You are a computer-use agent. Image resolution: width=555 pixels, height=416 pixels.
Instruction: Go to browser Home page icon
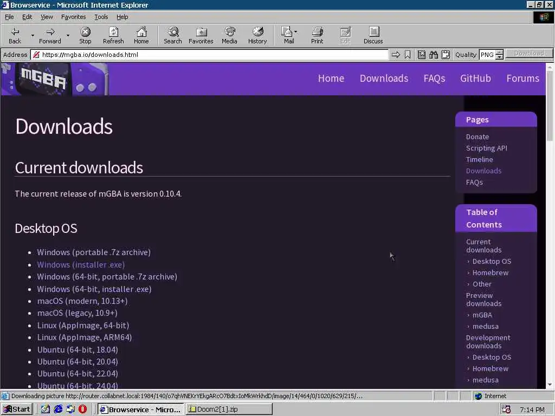pos(141,35)
